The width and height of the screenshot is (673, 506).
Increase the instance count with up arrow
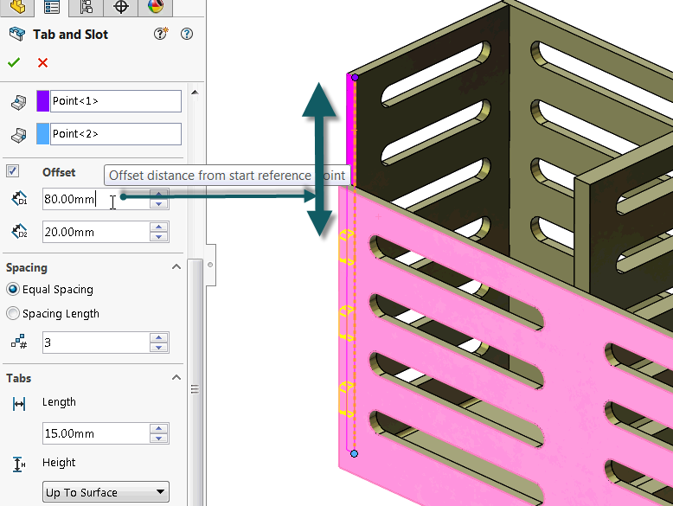pos(159,337)
